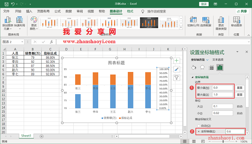Select the first chart style thumbnail
252x144 pixels.
point(49,23)
